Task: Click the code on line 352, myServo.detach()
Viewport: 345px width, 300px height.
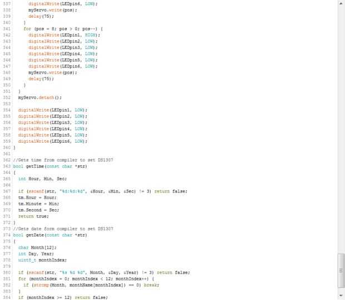Action: click(40, 98)
